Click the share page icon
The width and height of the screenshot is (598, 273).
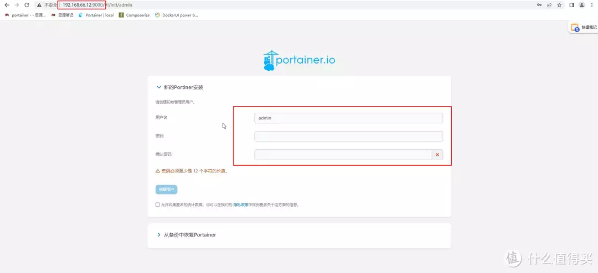pos(550,6)
